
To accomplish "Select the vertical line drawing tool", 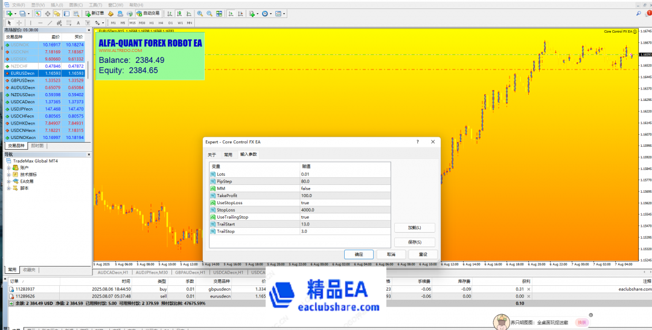I will [31, 22].
